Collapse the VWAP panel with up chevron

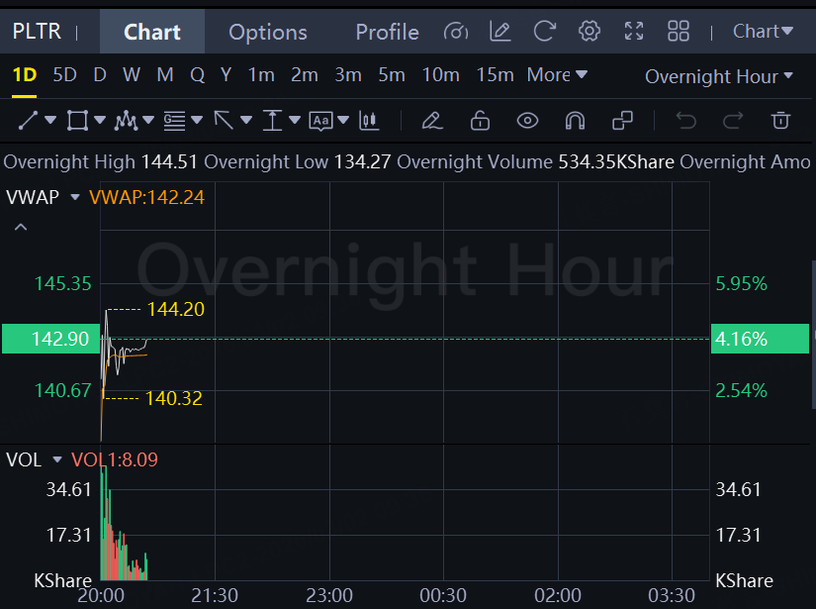tap(21, 227)
